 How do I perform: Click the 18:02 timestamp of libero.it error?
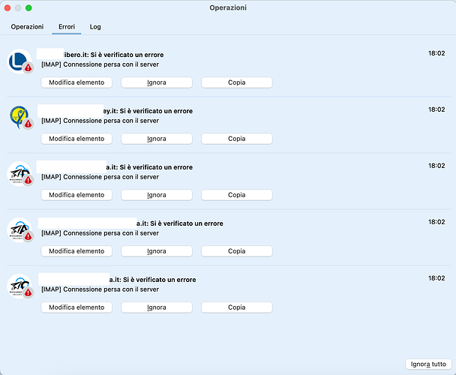point(436,53)
